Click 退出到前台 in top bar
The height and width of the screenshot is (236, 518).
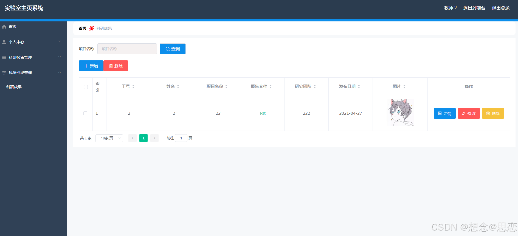[x=474, y=8]
